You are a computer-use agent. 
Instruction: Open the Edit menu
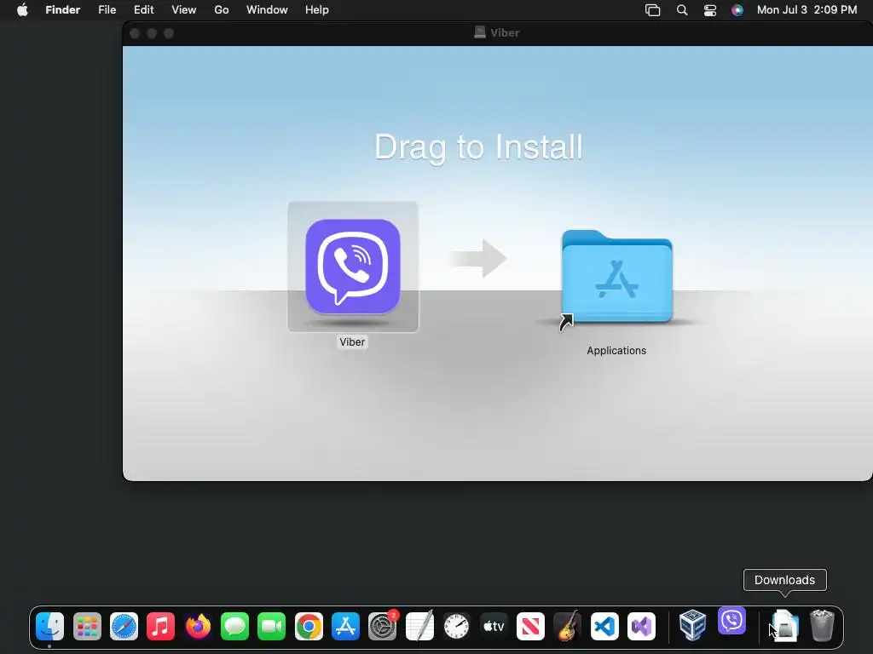[143, 10]
